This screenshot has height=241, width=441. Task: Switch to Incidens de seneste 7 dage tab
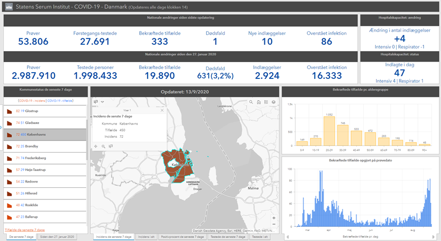(x=114, y=237)
